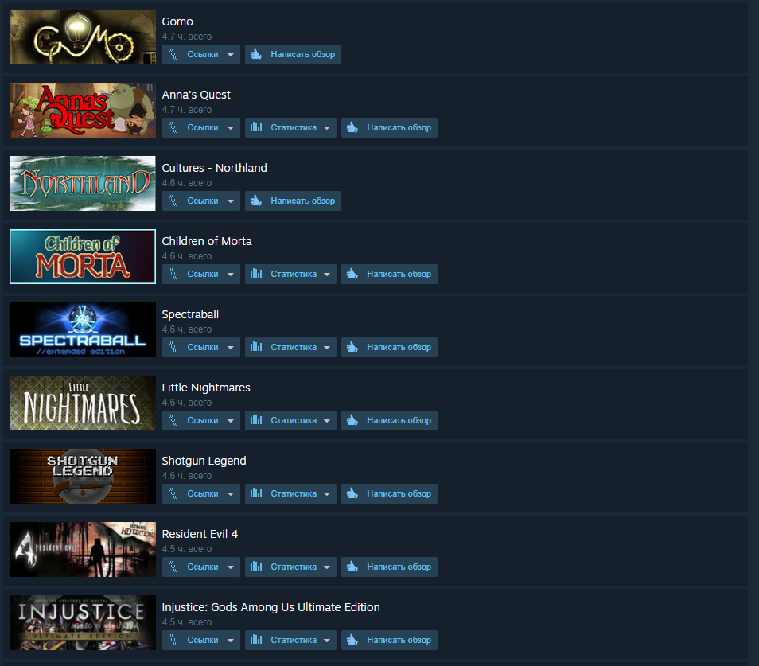The width and height of the screenshot is (759, 666).
Task: Open the Little Nightmares game thumbnail
Action: pyautogui.click(x=83, y=403)
